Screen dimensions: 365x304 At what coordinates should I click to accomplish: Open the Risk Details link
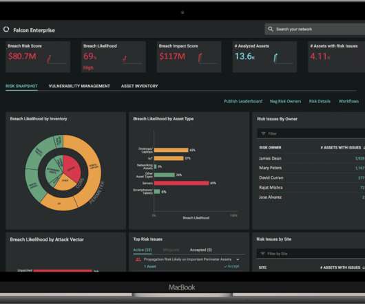[320, 101]
